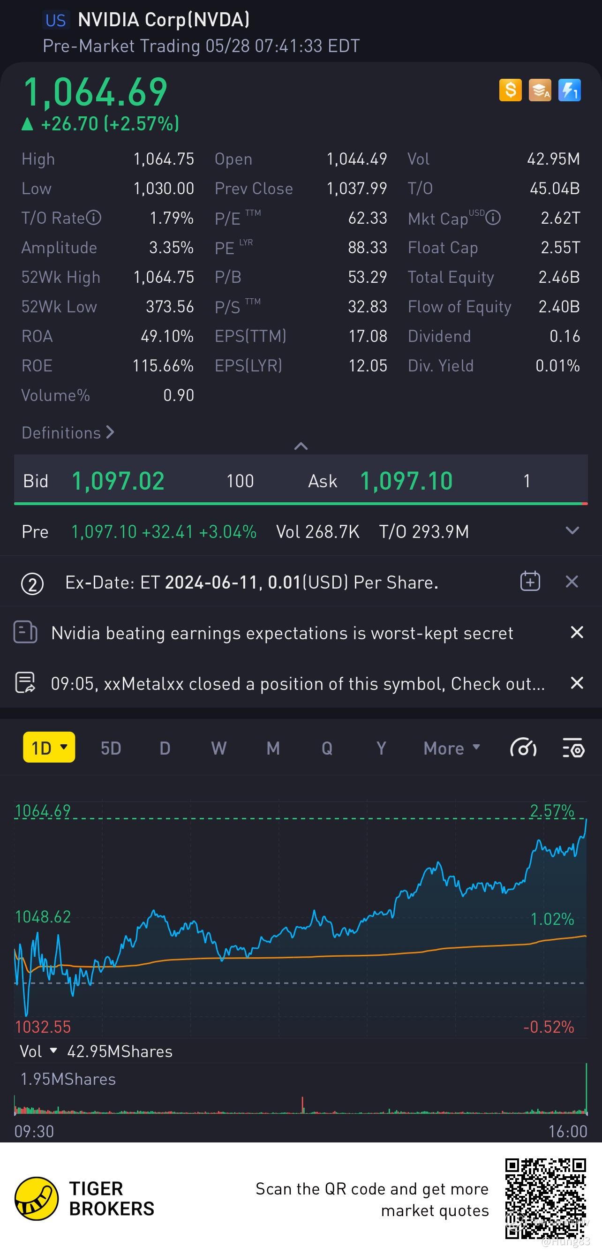Open chart display settings icon
Image resolution: width=602 pixels, height=1255 pixels.
pyautogui.click(x=573, y=748)
